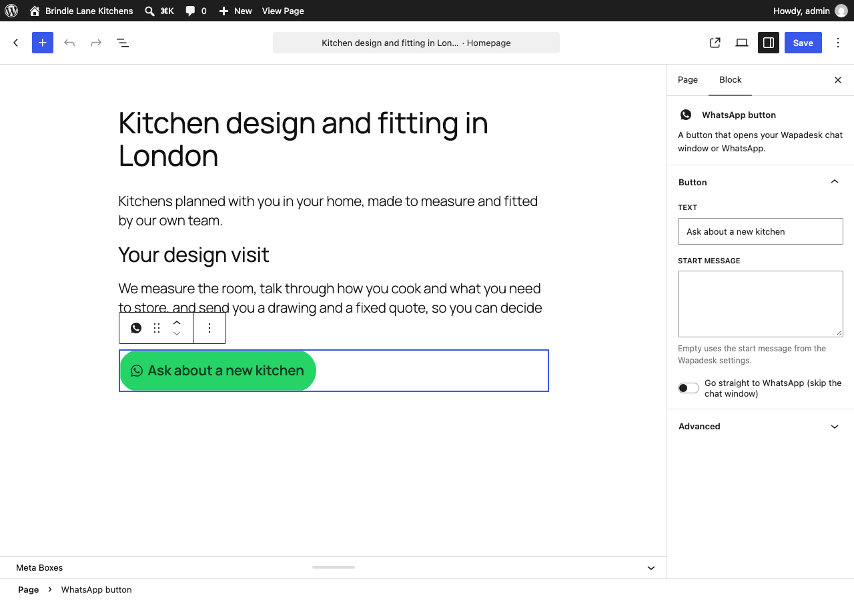This screenshot has width=854, height=600.
Task: Close the settings sidebar
Action: coord(838,80)
